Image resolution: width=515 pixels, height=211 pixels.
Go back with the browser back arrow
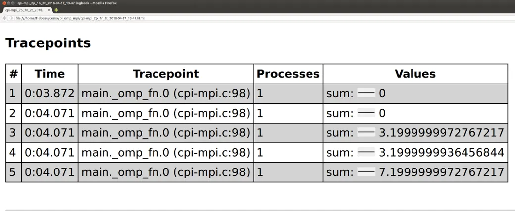(x=4, y=18)
